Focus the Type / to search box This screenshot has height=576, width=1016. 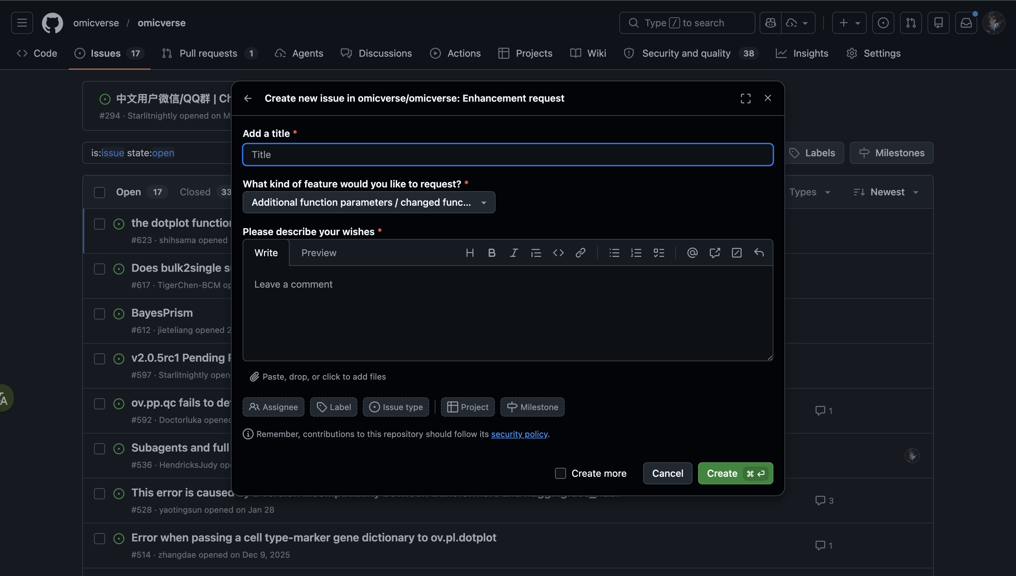pyautogui.click(x=687, y=23)
